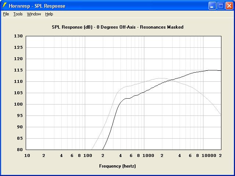235x176 pixels.
Task: Click the 100 dB axis label
Action: [18, 104]
